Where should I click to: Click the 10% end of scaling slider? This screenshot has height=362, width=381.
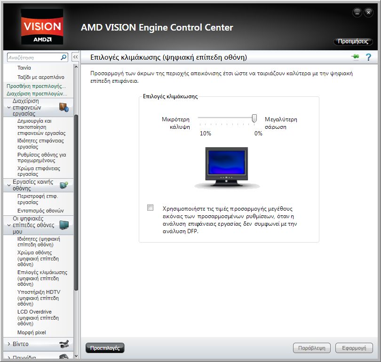(x=200, y=118)
